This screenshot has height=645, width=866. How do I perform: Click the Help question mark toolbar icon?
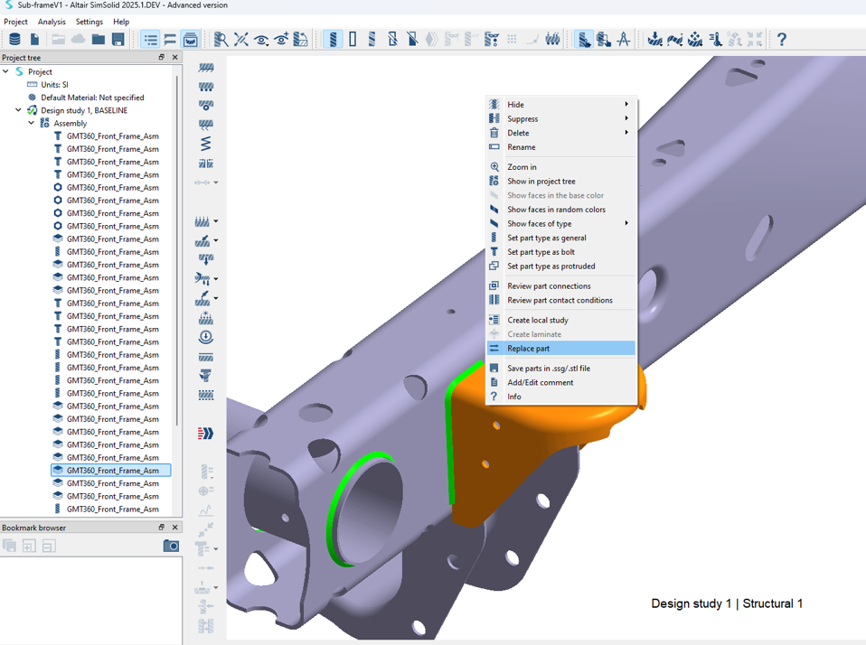tap(781, 40)
